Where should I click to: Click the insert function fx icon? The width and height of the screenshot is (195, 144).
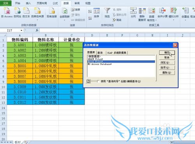[x=37, y=30]
